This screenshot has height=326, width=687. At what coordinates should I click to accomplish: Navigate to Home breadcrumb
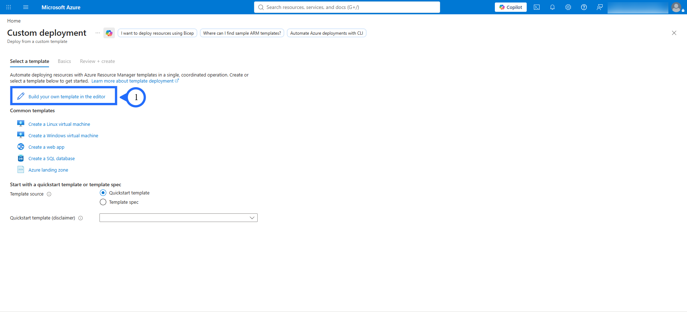(14, 21)
